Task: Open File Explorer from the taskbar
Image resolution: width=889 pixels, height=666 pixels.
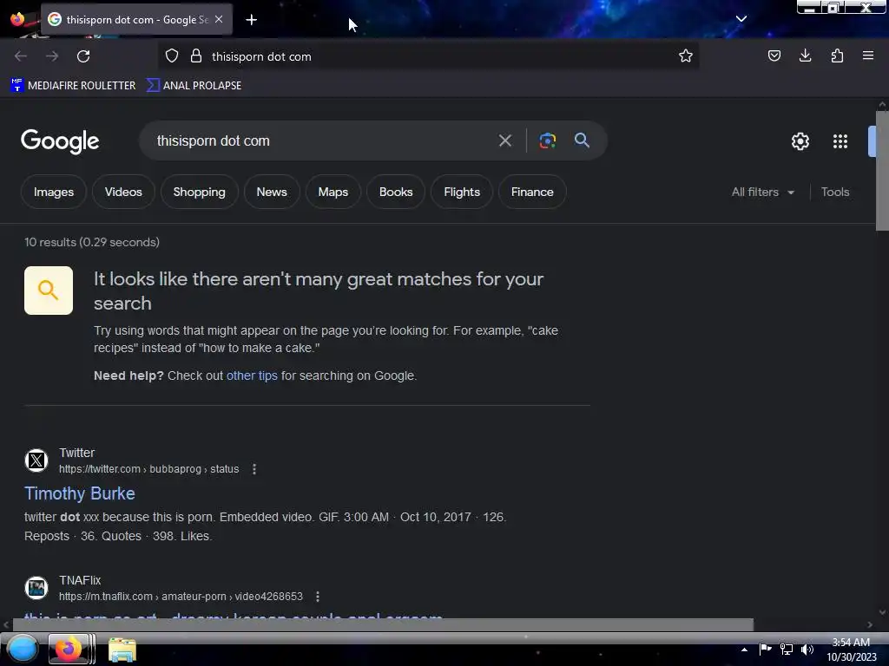Action: (122, 650)
